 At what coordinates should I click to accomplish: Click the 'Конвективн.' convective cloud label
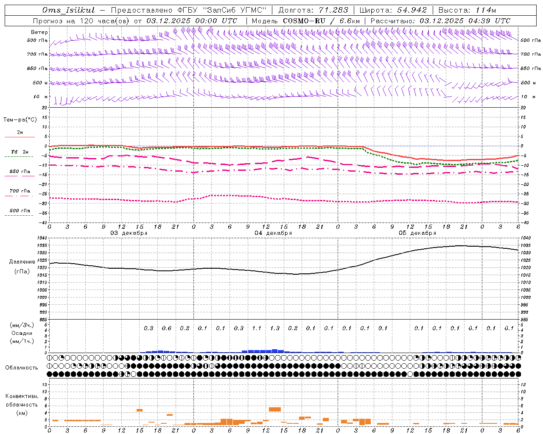click(x=22, y=396)
